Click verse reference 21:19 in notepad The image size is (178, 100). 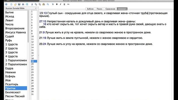43,38
